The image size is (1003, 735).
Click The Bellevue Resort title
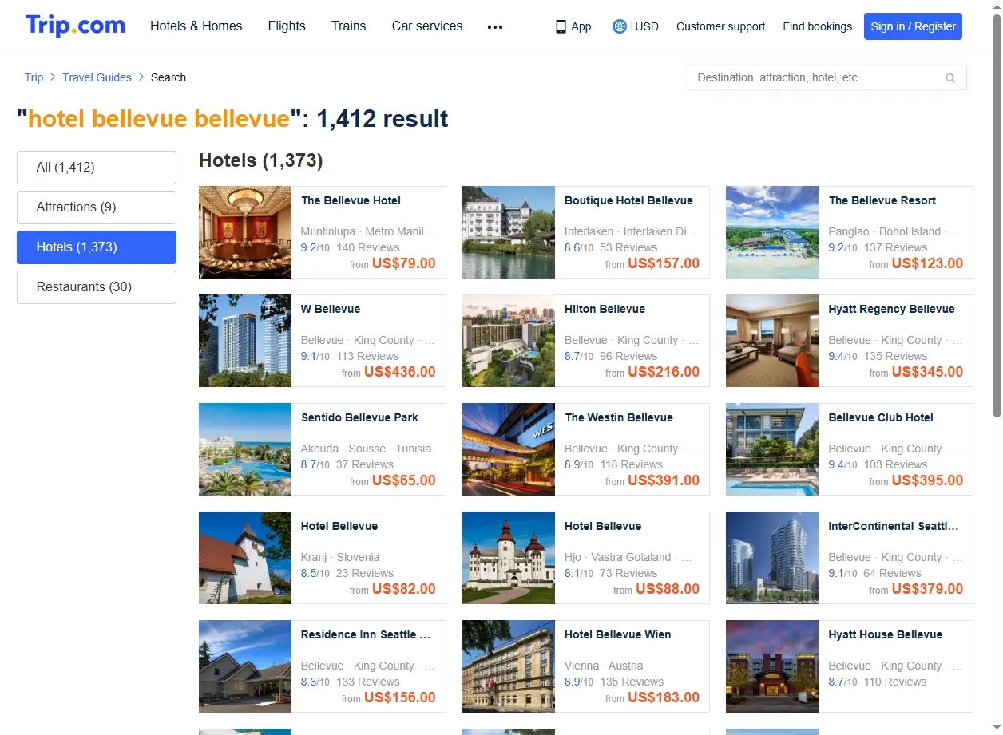(882, 201)
